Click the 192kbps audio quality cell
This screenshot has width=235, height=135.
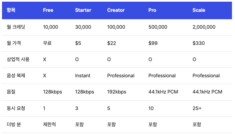(x=117, y=92)
